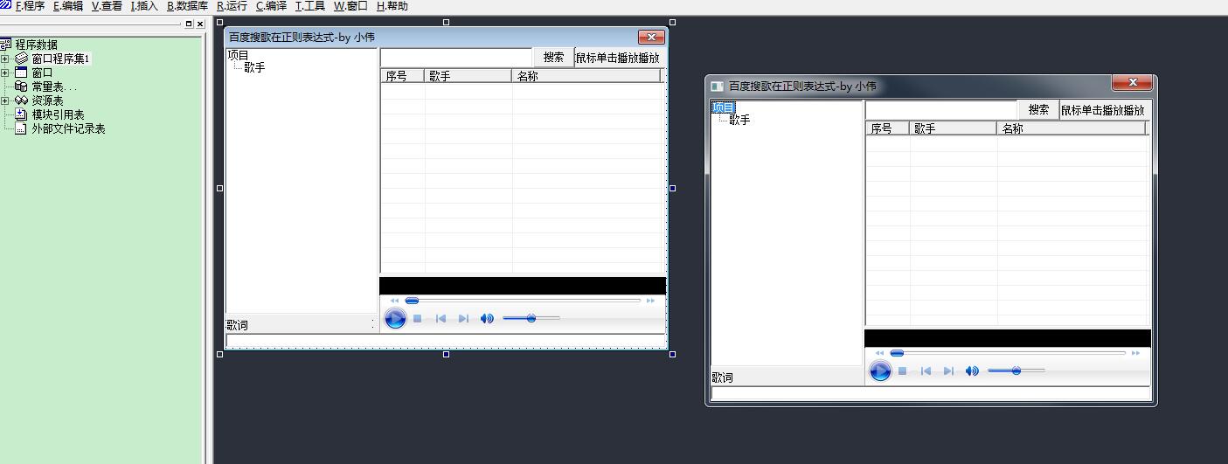Click previous button in design form player
1228x464 pixels.
coord(441,319)
